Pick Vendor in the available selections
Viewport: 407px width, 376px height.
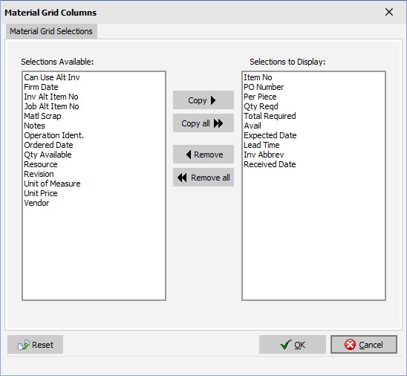36,203
